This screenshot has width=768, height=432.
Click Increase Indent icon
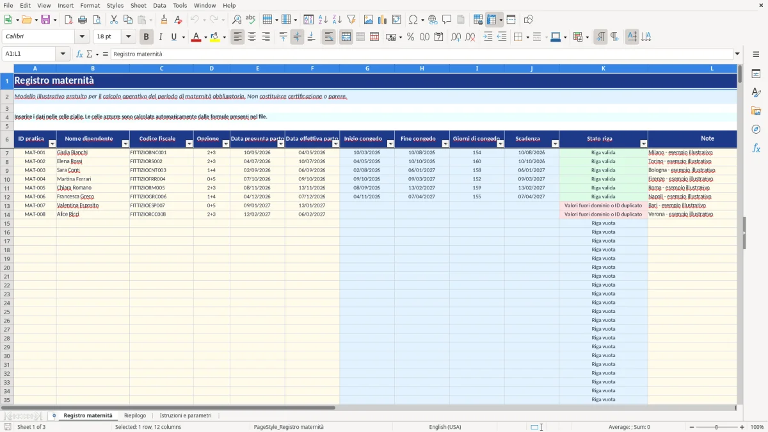tap(488, 37)
